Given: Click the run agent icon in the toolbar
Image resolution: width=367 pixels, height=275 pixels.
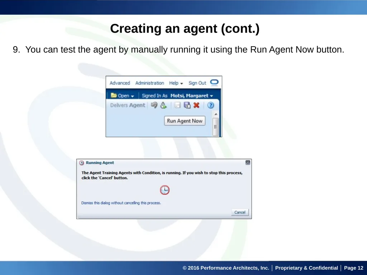Looking at the screenshot, I should [163, 105].
